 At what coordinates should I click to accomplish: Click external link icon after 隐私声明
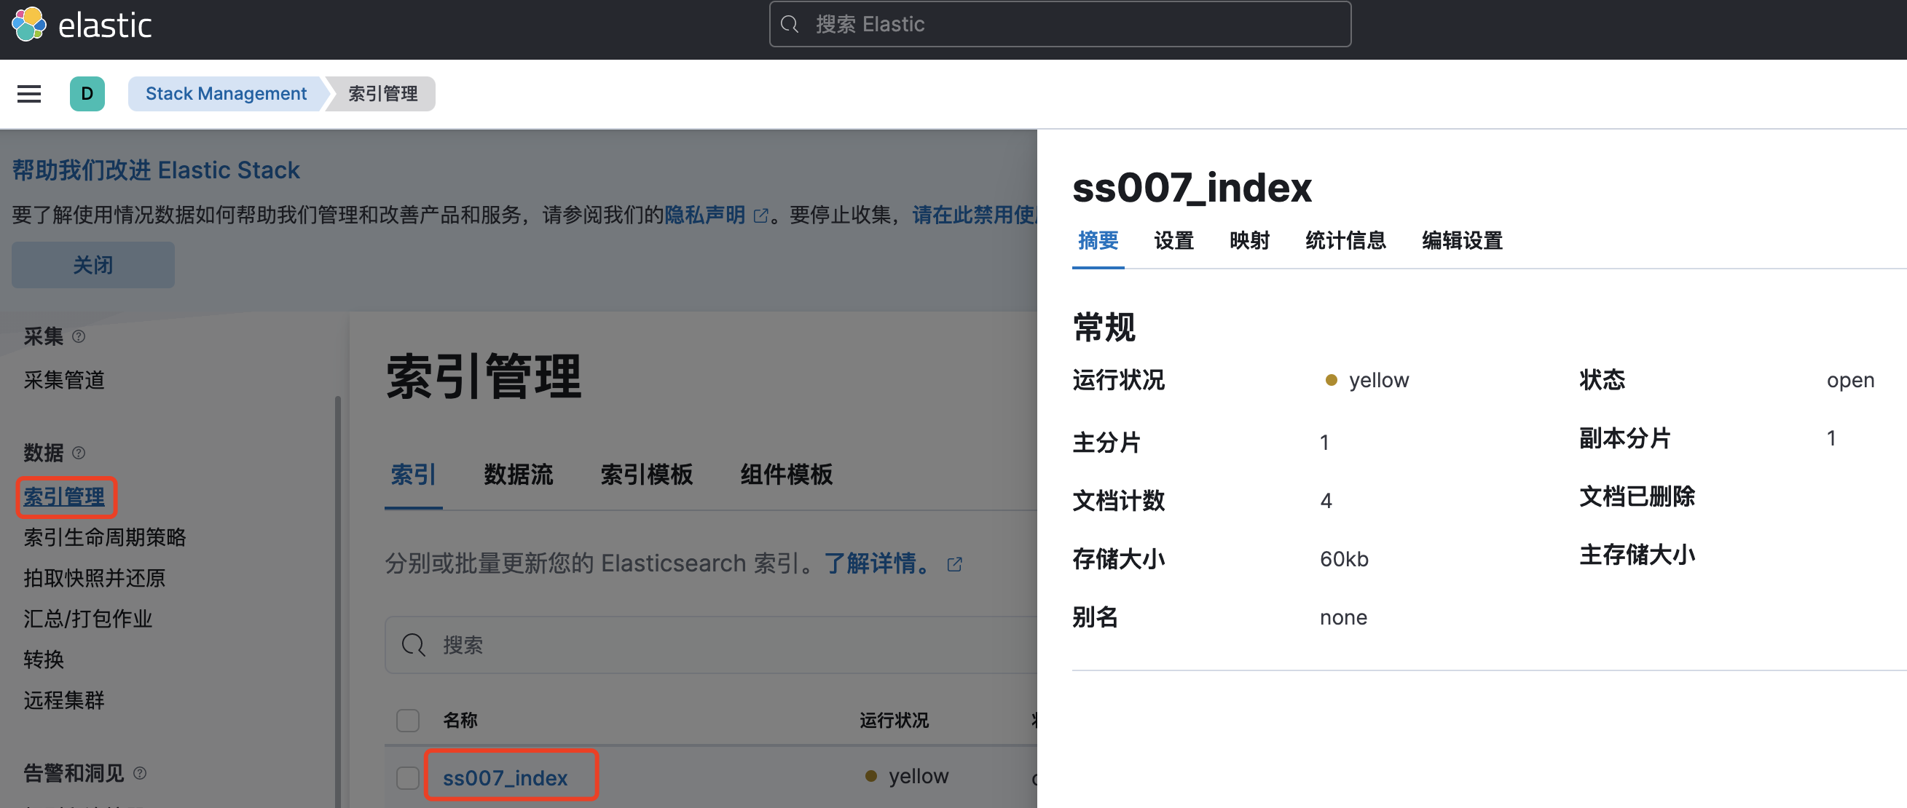tap(760, 215)
